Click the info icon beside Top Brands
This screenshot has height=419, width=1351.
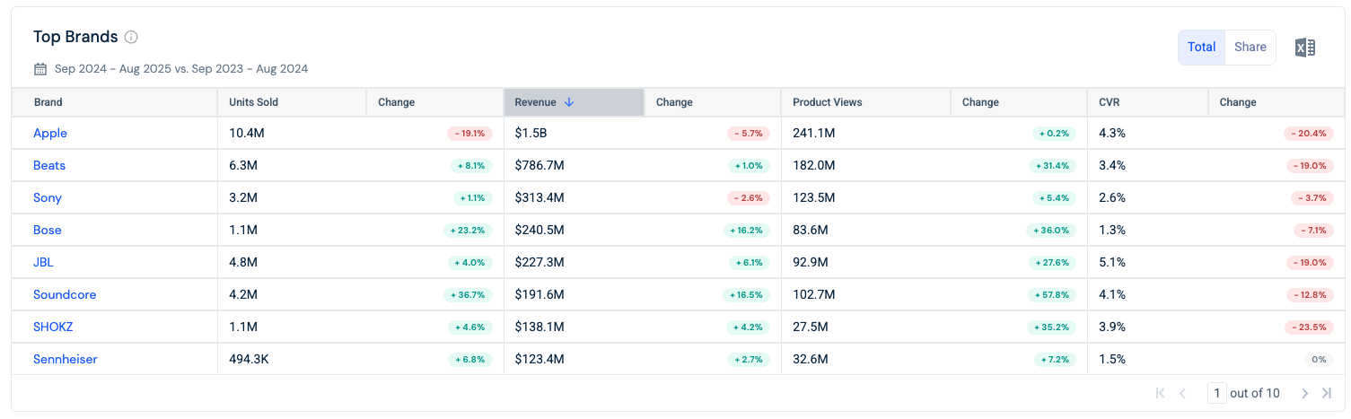pyautogui.click(x=131, y=37)
